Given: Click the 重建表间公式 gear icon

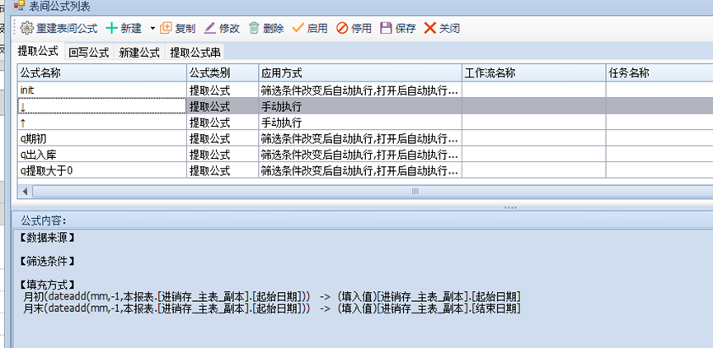Looking at the screenshot, I should tap(26, 28).
